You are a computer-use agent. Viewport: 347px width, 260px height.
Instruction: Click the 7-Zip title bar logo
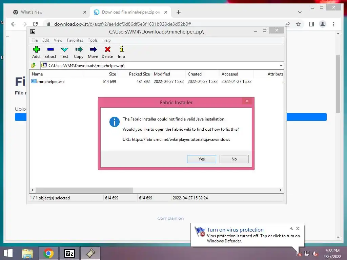[33, 31]
